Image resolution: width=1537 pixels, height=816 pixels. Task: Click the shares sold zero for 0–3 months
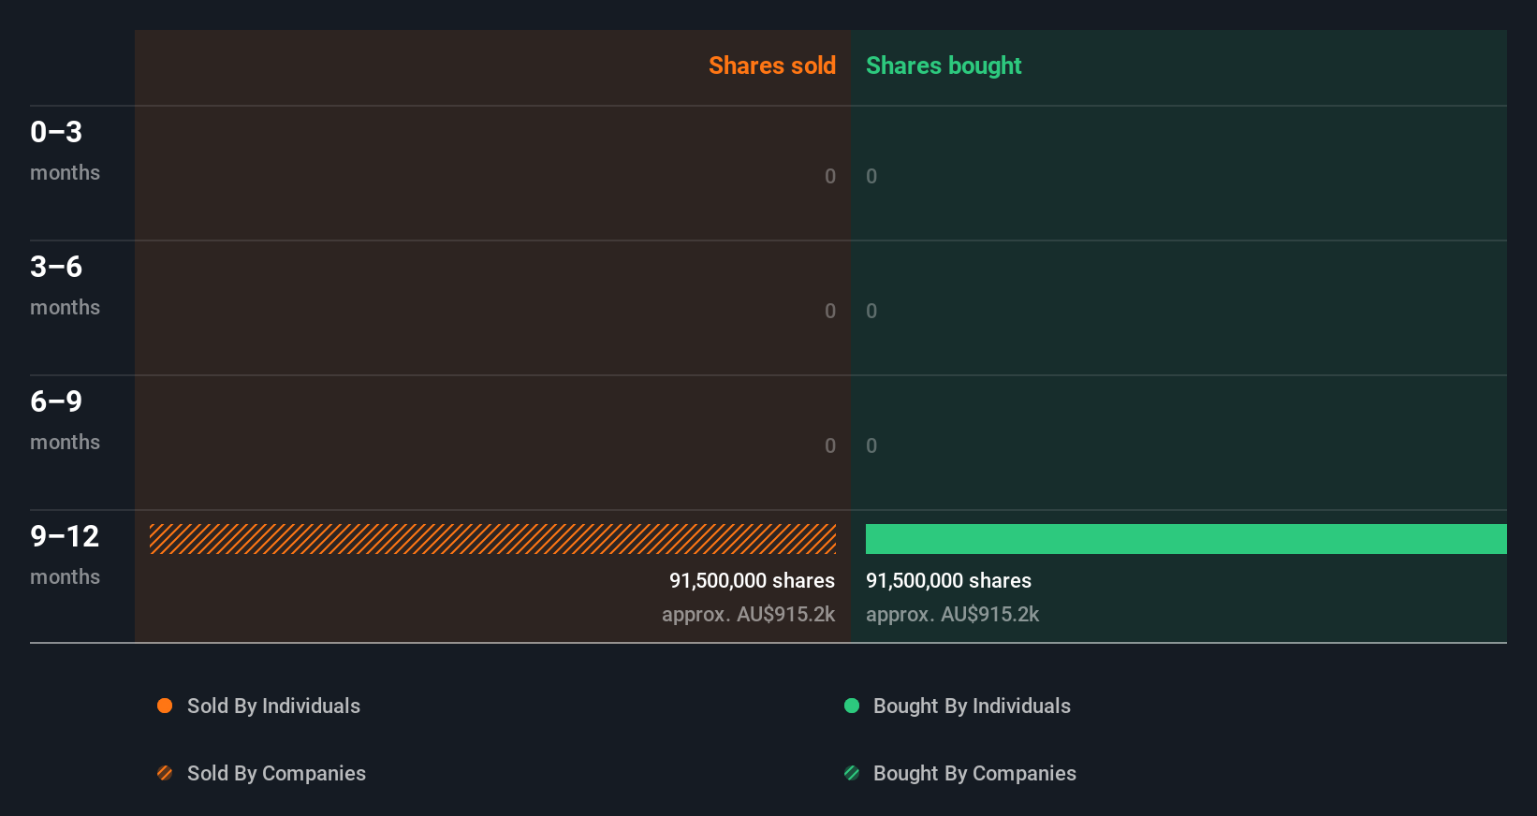coord(830,176)
